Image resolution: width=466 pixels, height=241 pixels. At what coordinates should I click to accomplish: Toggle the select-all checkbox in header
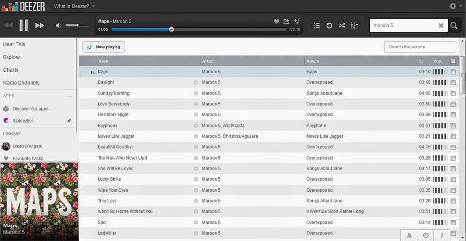click(x=453, y=61)
